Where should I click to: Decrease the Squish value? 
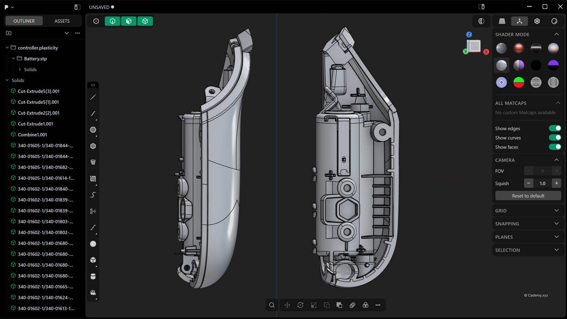529,183
